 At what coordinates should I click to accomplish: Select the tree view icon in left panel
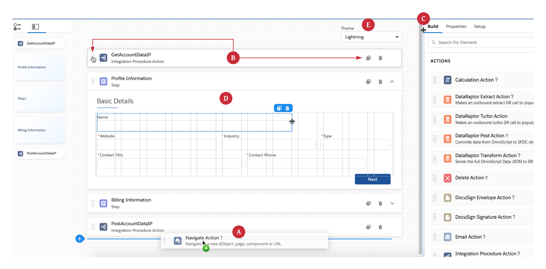[17, 27]
